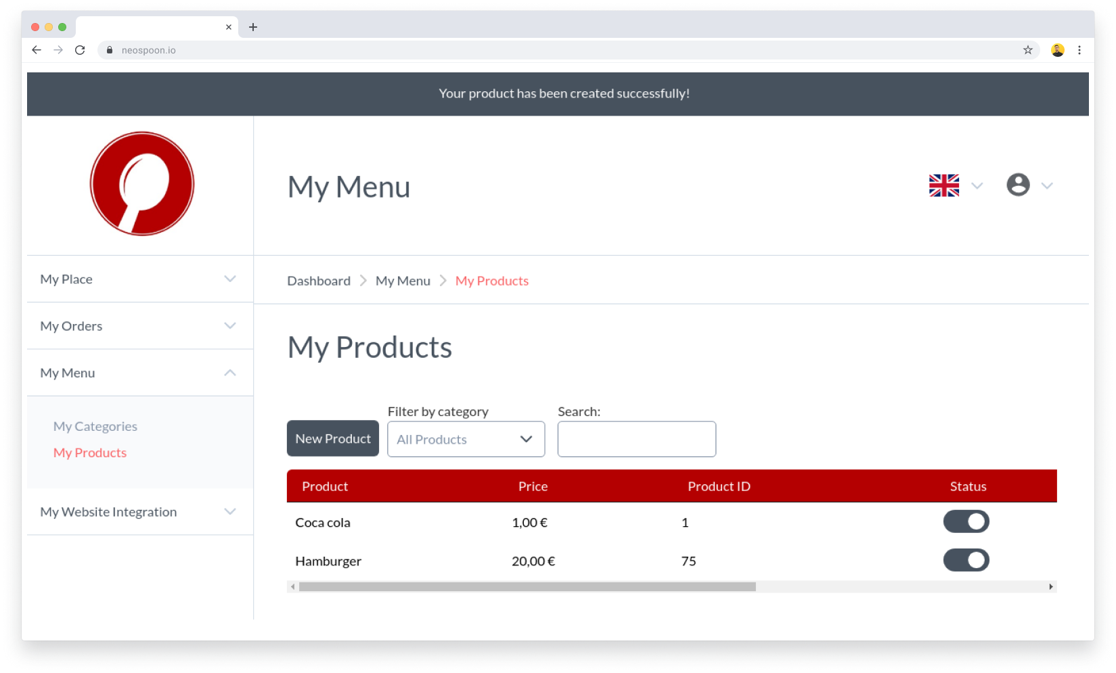The width and height of the screenshot is (1116, 673).
Task: Select My Products in the sidebar
Action: pos(90,452)
